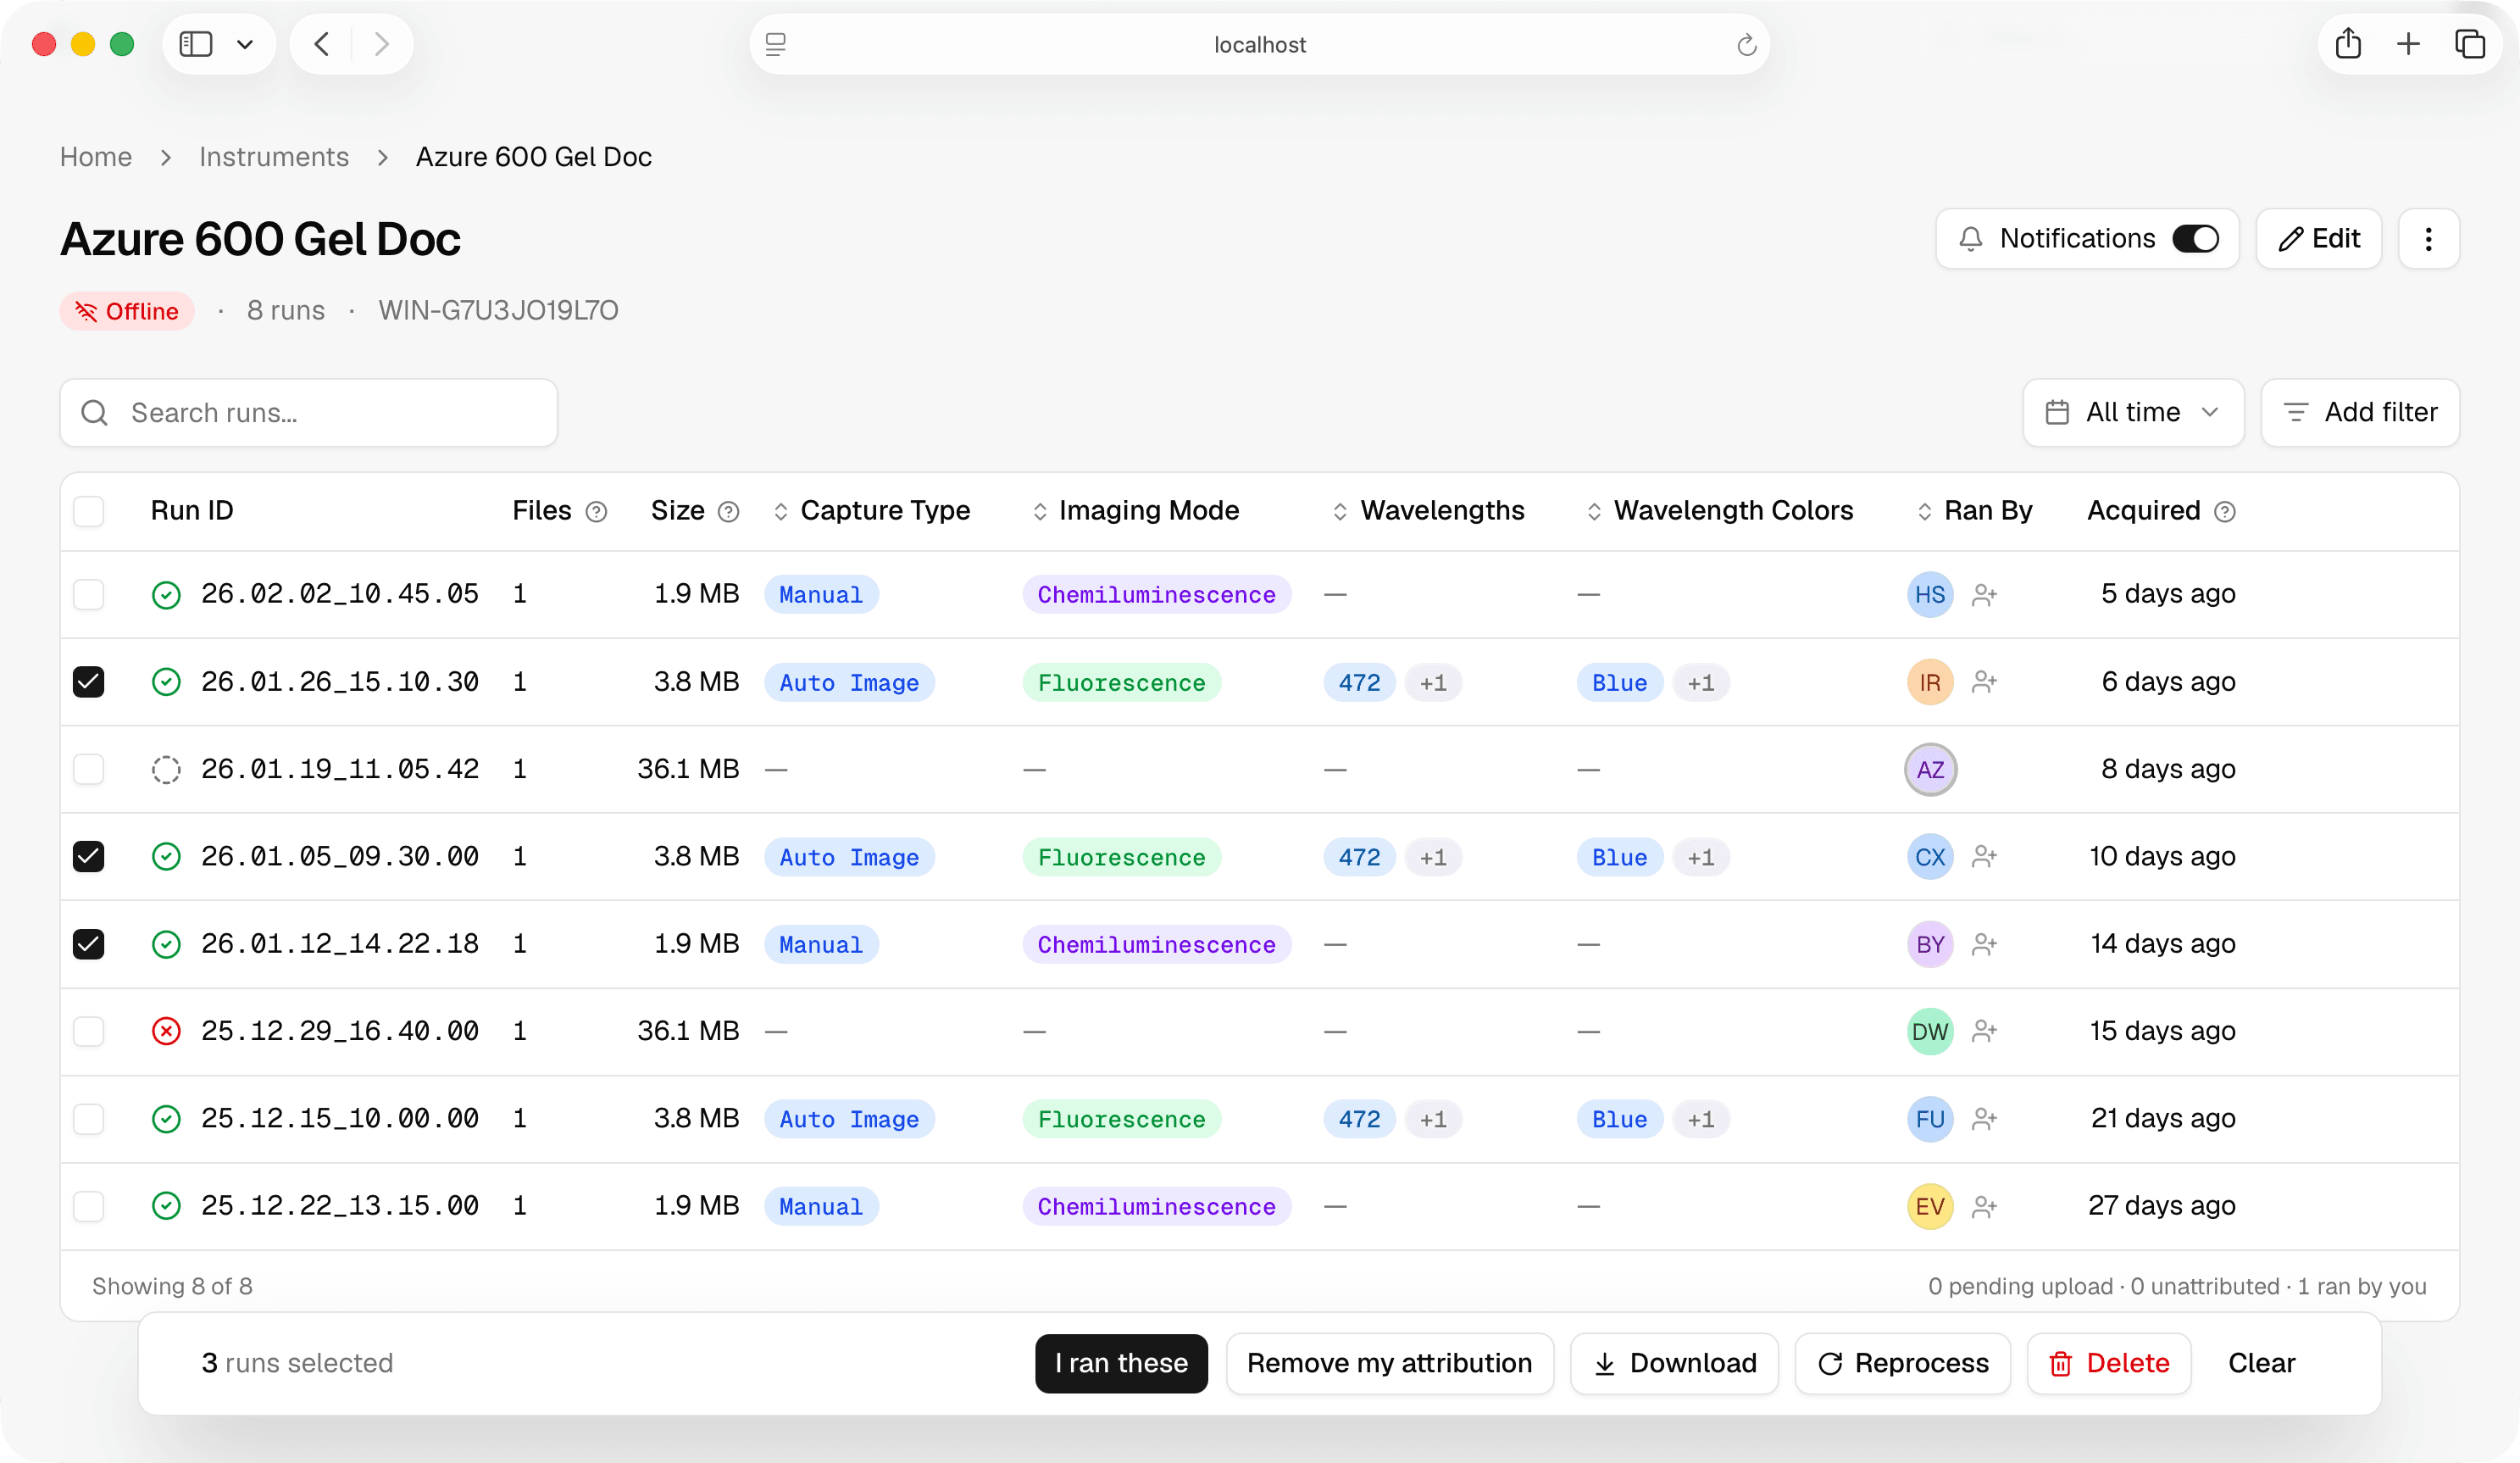Sort by the Ran By column
This screenshot has width=2520, height=1463.
pyautogui.click(x=1974, y=511)
